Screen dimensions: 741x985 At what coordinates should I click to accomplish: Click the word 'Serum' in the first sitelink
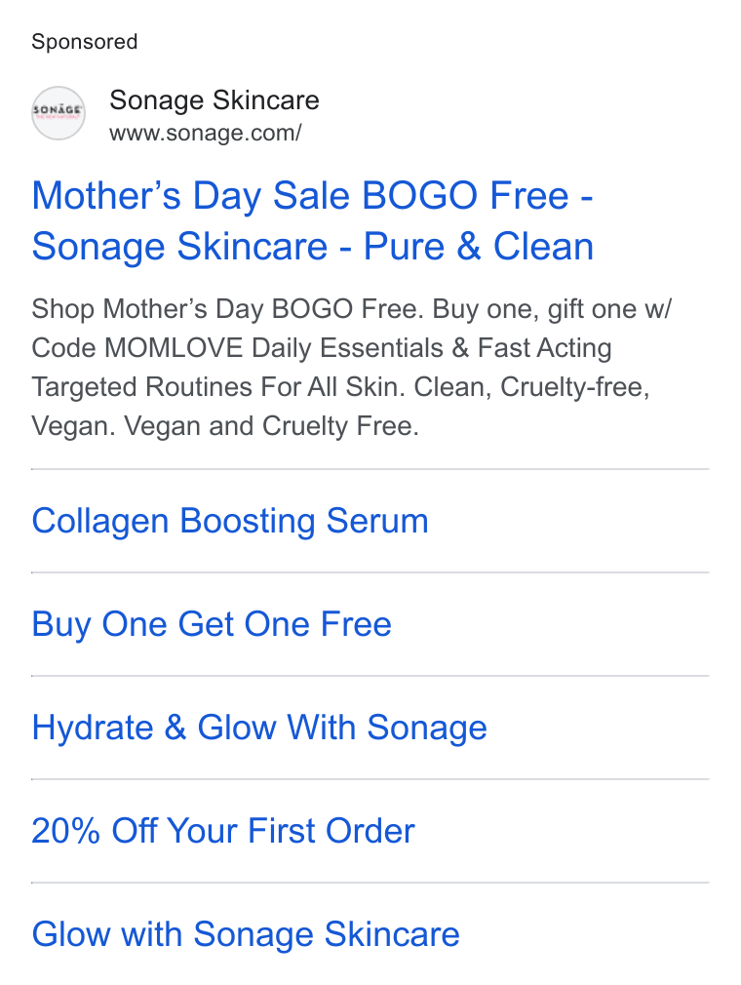point(376,521)
